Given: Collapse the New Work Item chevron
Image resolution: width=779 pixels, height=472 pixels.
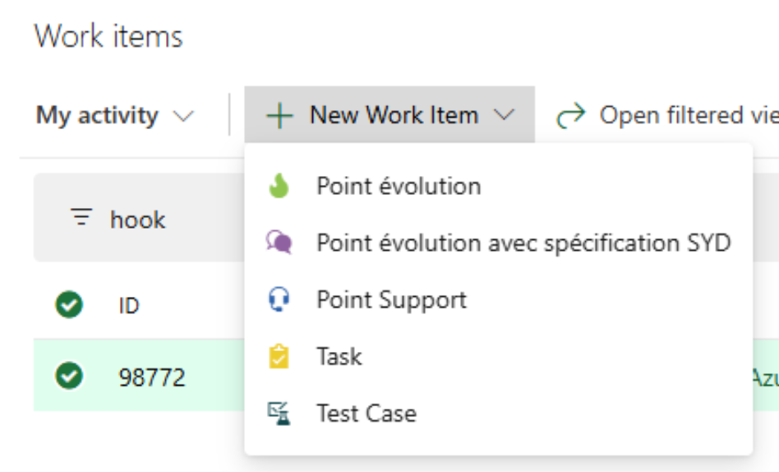Looking at the screenshot, I should 505,116.
